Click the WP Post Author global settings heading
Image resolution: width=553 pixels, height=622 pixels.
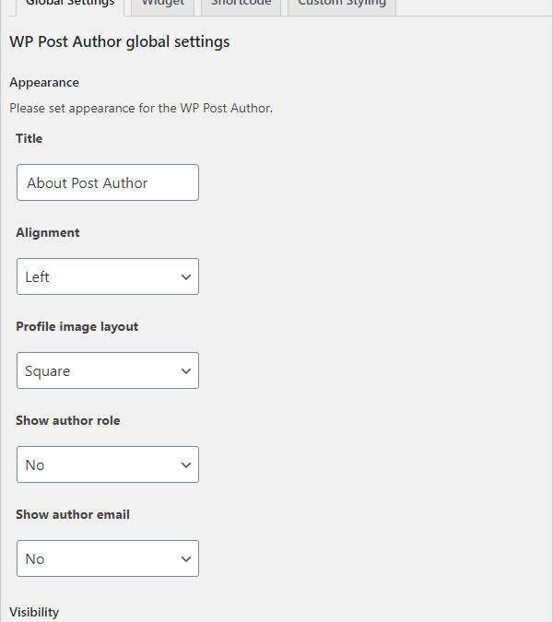tap(120, 41)
